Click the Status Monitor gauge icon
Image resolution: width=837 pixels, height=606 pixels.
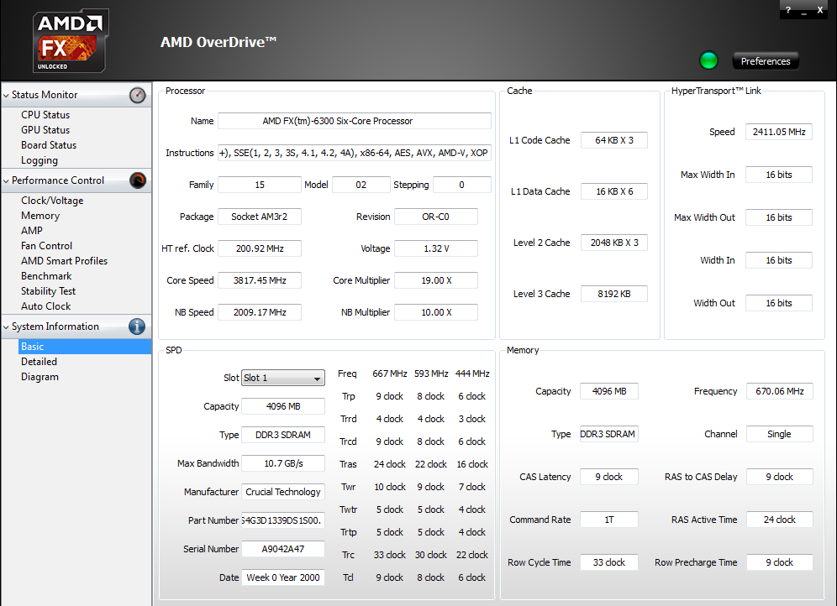pos(137,95)
